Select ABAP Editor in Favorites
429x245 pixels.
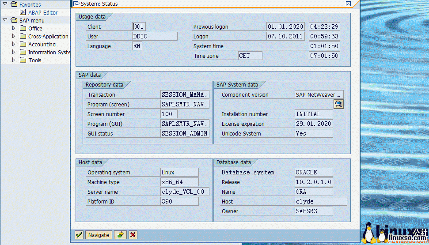coord(43,12)
